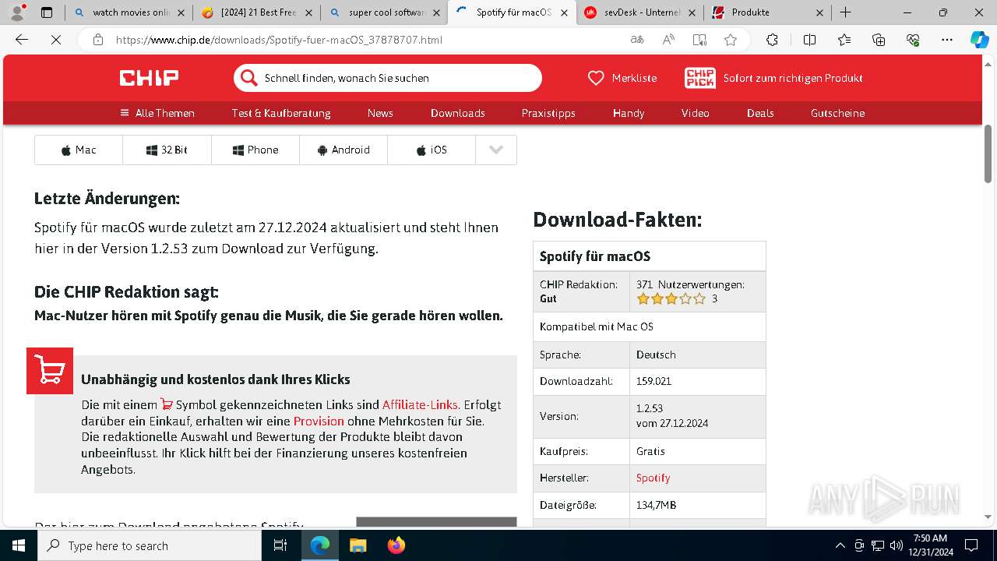Select the Mac platform tab
The width and height of the screenshot is (997, 561).
[x=79, y=150]
